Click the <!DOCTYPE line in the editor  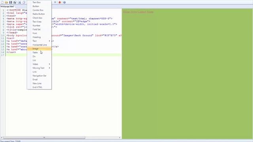(17, 10)
